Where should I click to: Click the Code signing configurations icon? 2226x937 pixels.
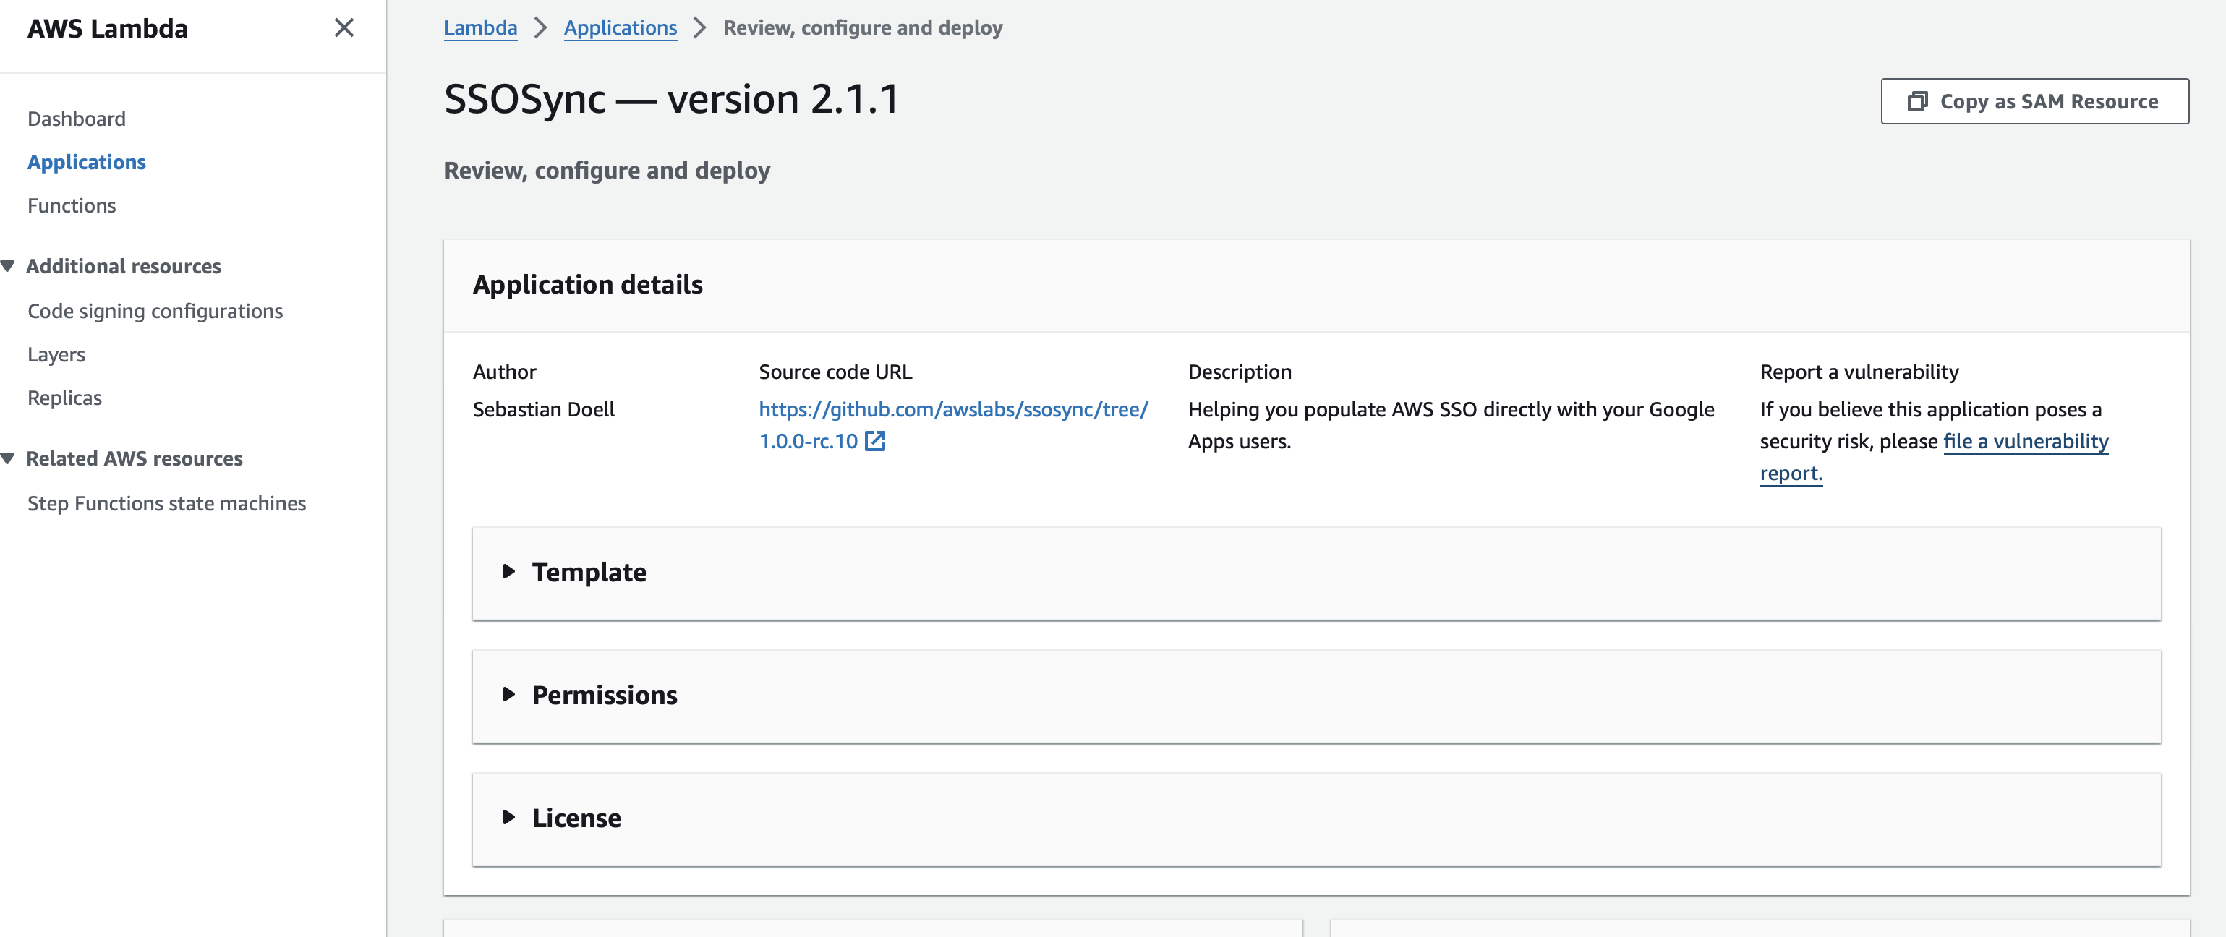[156, 309]
